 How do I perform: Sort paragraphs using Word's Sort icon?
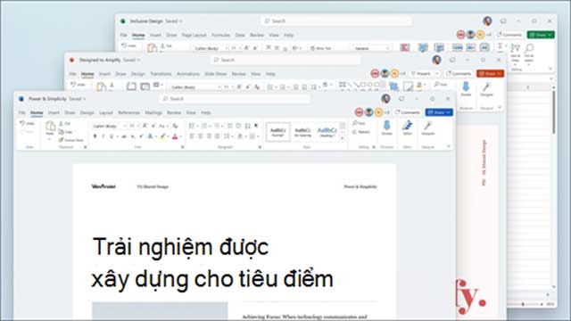point(248,126)
